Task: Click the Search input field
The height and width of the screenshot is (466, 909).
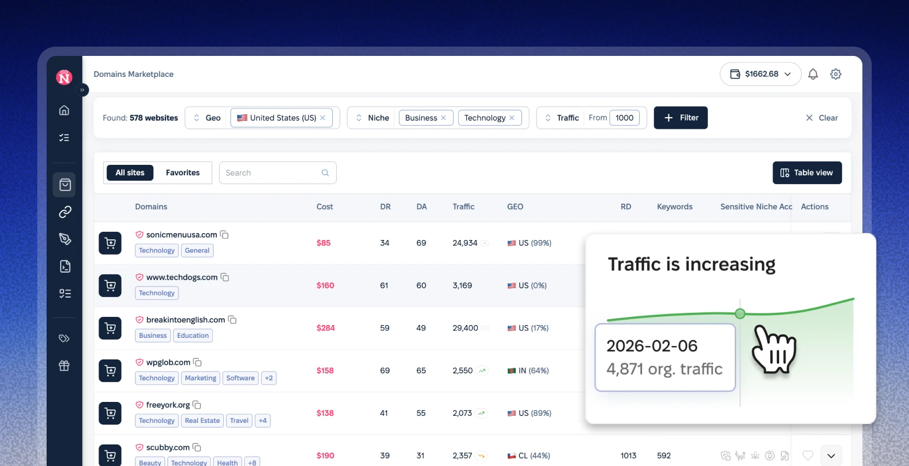Action: point(278,173)
